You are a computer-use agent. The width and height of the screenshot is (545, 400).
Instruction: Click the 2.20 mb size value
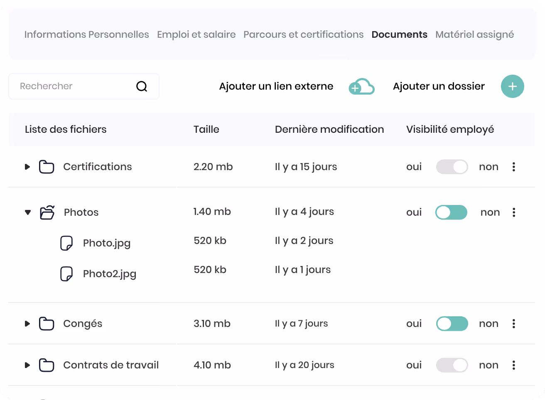(213, 167)
